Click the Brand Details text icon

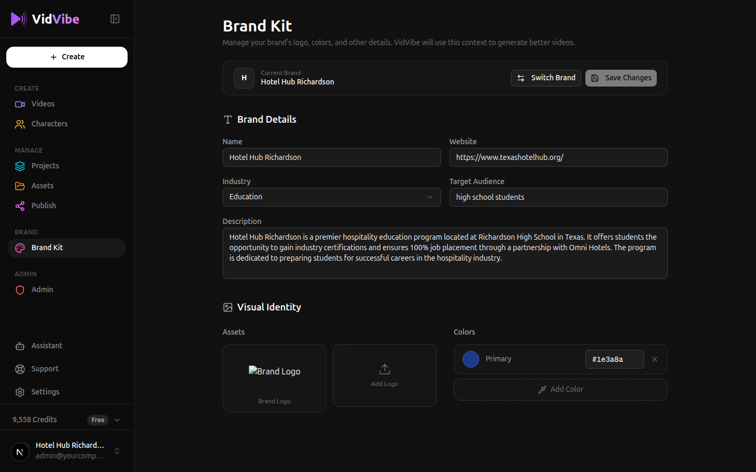point(228,120)
